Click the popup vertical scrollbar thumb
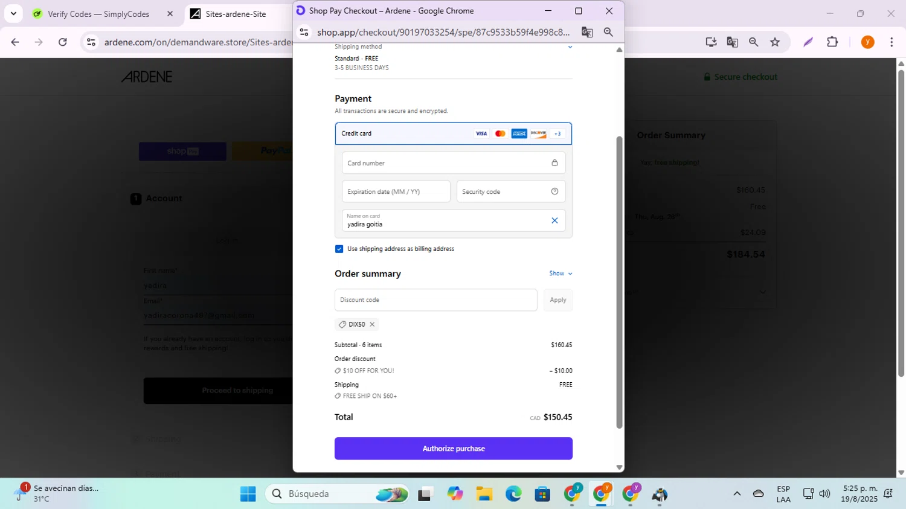The width and height of the screenshot is (906, 509). 619,283
